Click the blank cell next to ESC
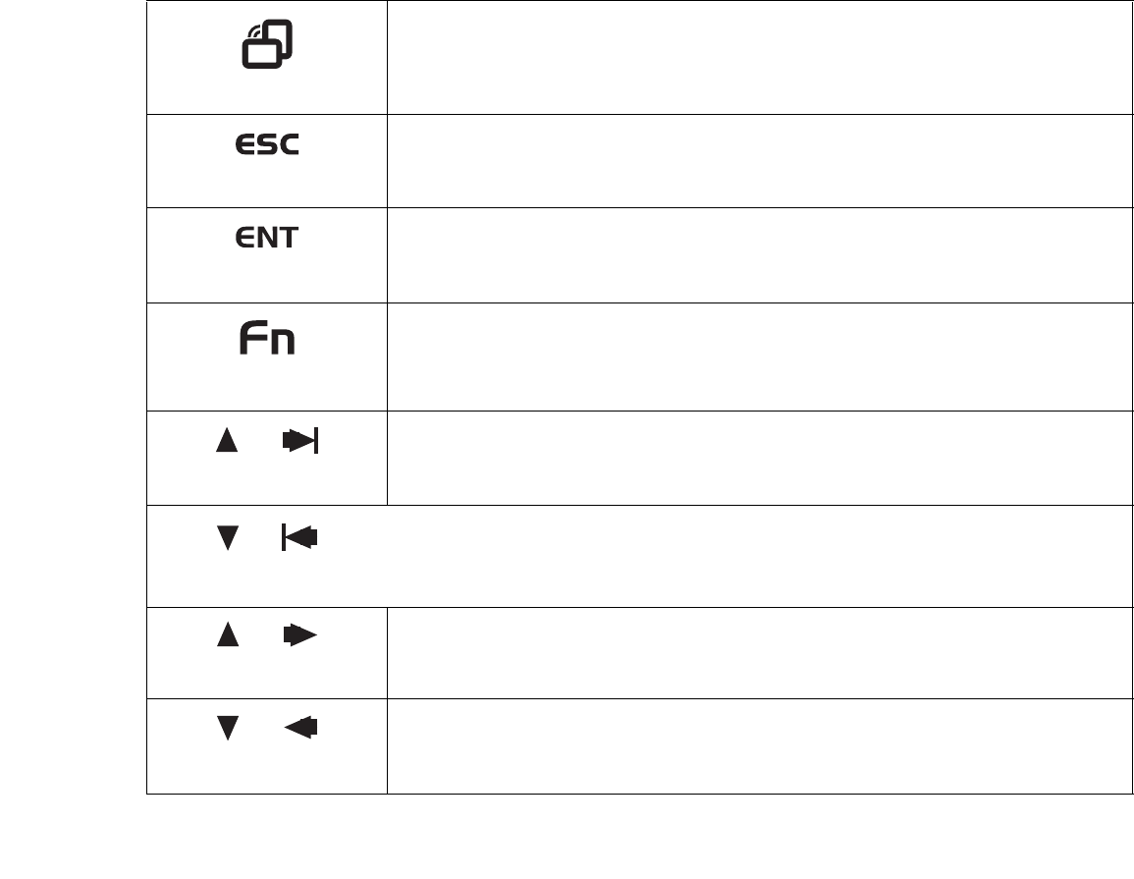Viewport: 1134px width, 879px height. pyautogui.click(x=756, y=160)
